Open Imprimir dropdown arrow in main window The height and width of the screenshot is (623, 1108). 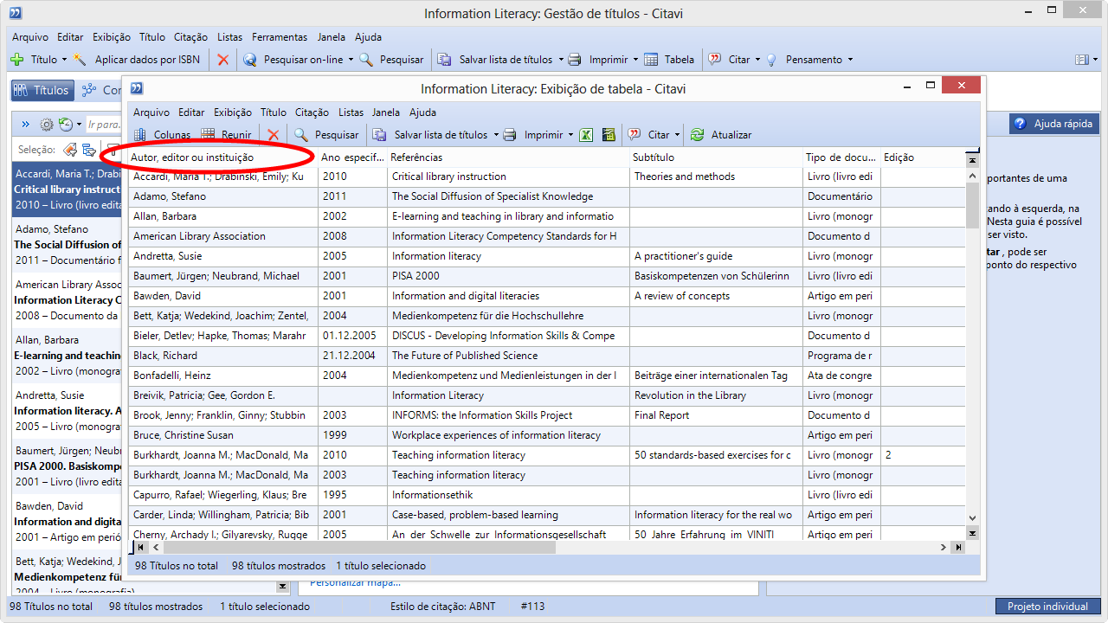point(635,60)
